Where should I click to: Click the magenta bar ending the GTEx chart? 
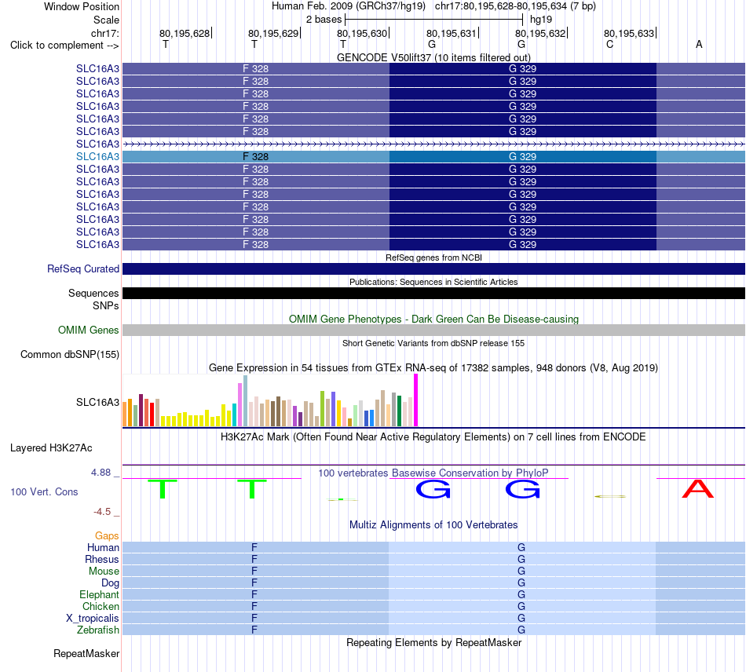[416, 400]
